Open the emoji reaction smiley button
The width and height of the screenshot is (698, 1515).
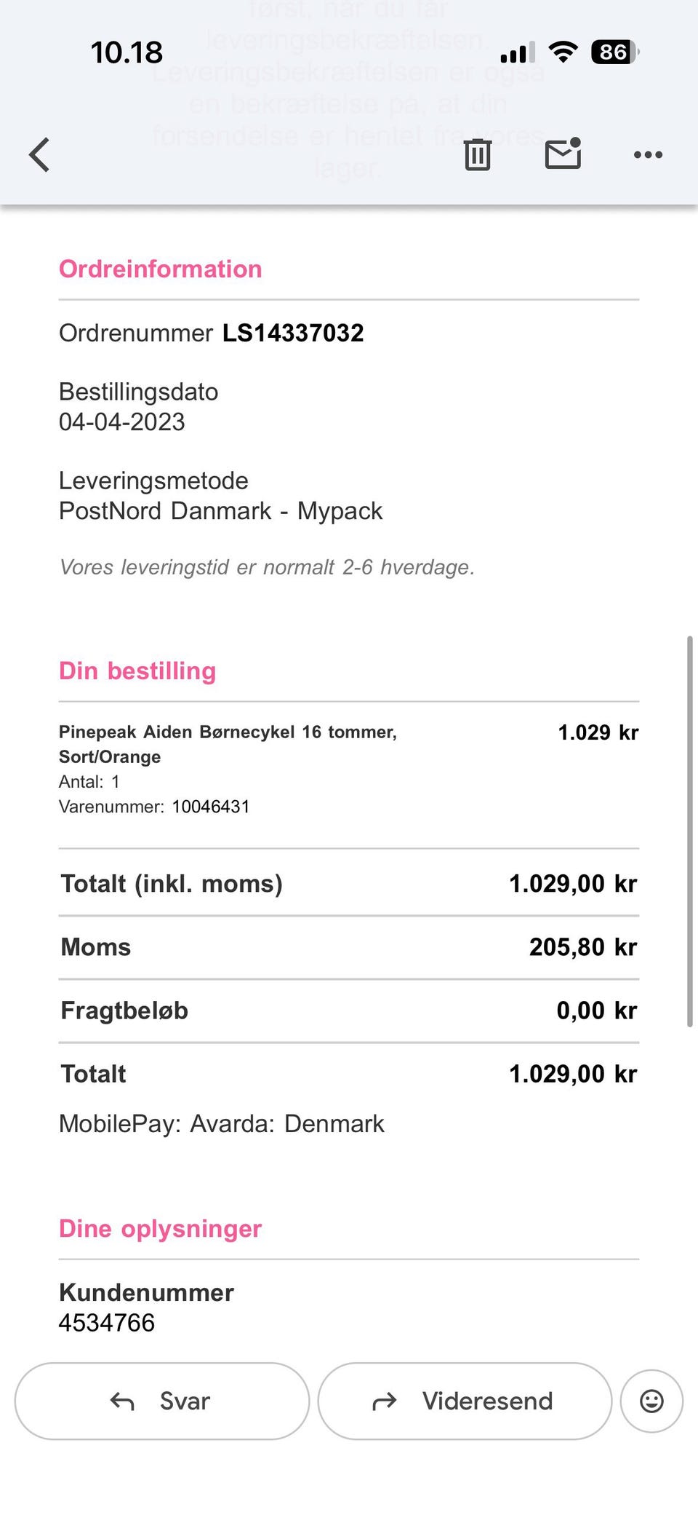(x=651, y=1401)
